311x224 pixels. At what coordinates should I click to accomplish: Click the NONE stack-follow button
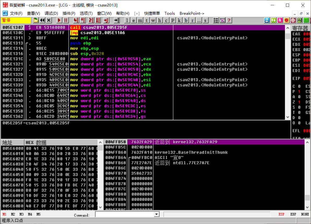(305, 214)
